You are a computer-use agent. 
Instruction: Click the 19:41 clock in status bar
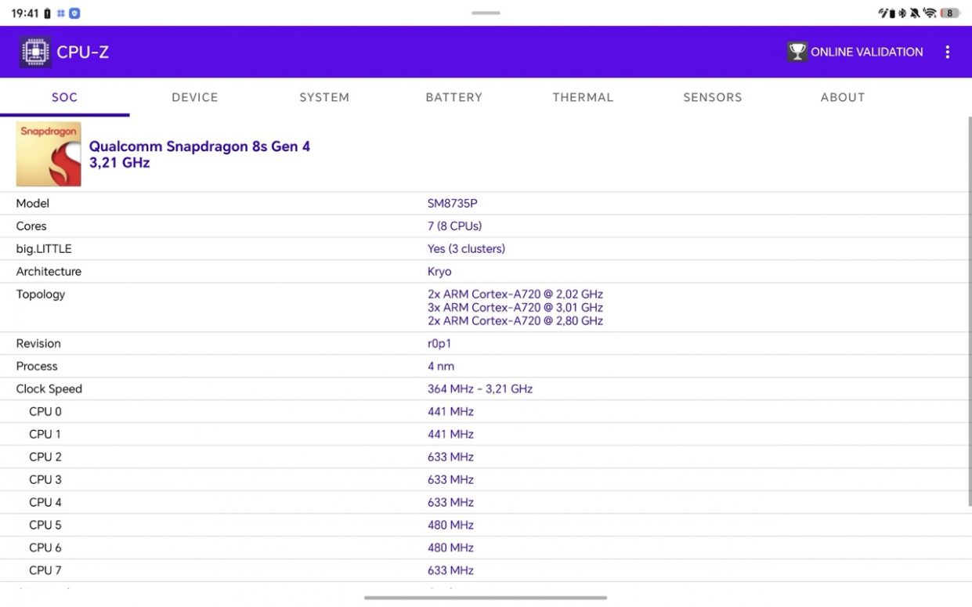point(25,13)
